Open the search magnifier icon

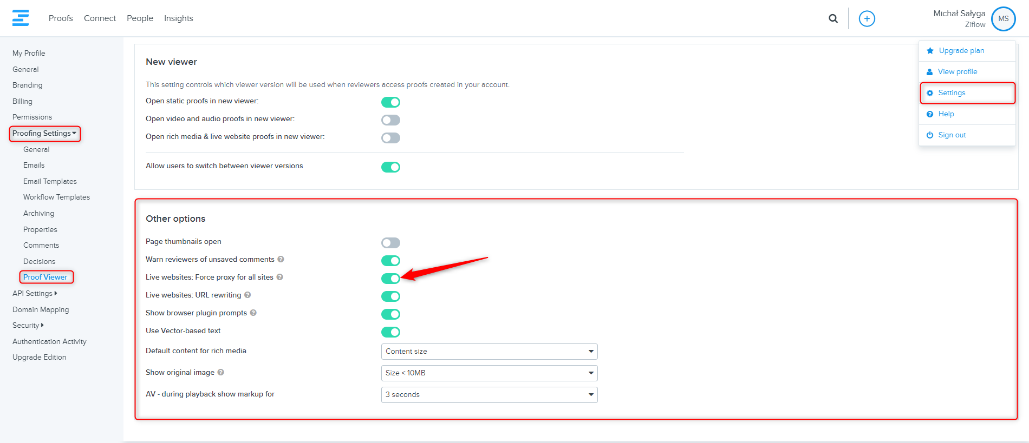(x=833, y=18)
